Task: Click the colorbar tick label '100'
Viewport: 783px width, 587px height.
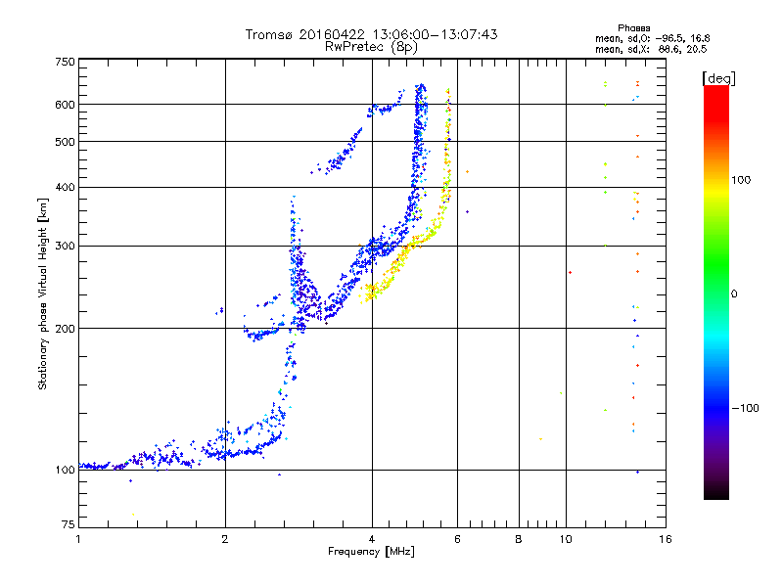Action: coord(741,180)
